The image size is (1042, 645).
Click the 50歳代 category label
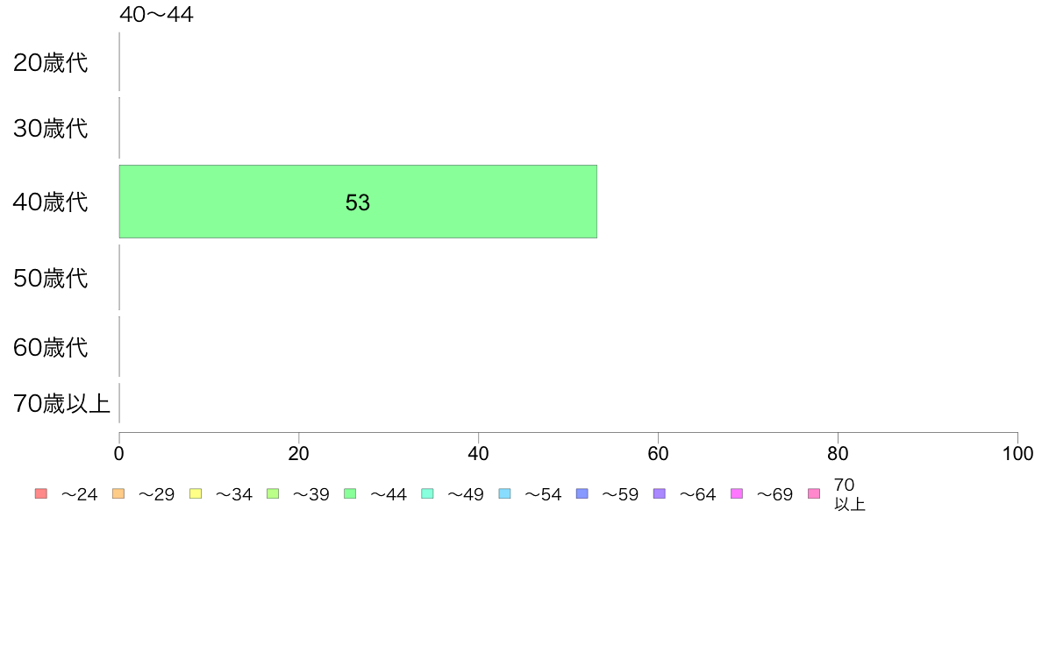[51, 279]
